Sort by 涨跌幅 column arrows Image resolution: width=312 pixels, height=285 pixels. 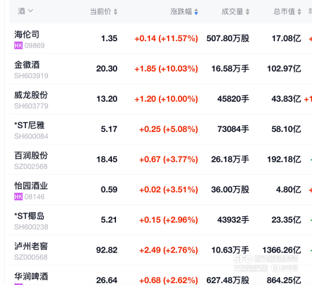[196, 11]
